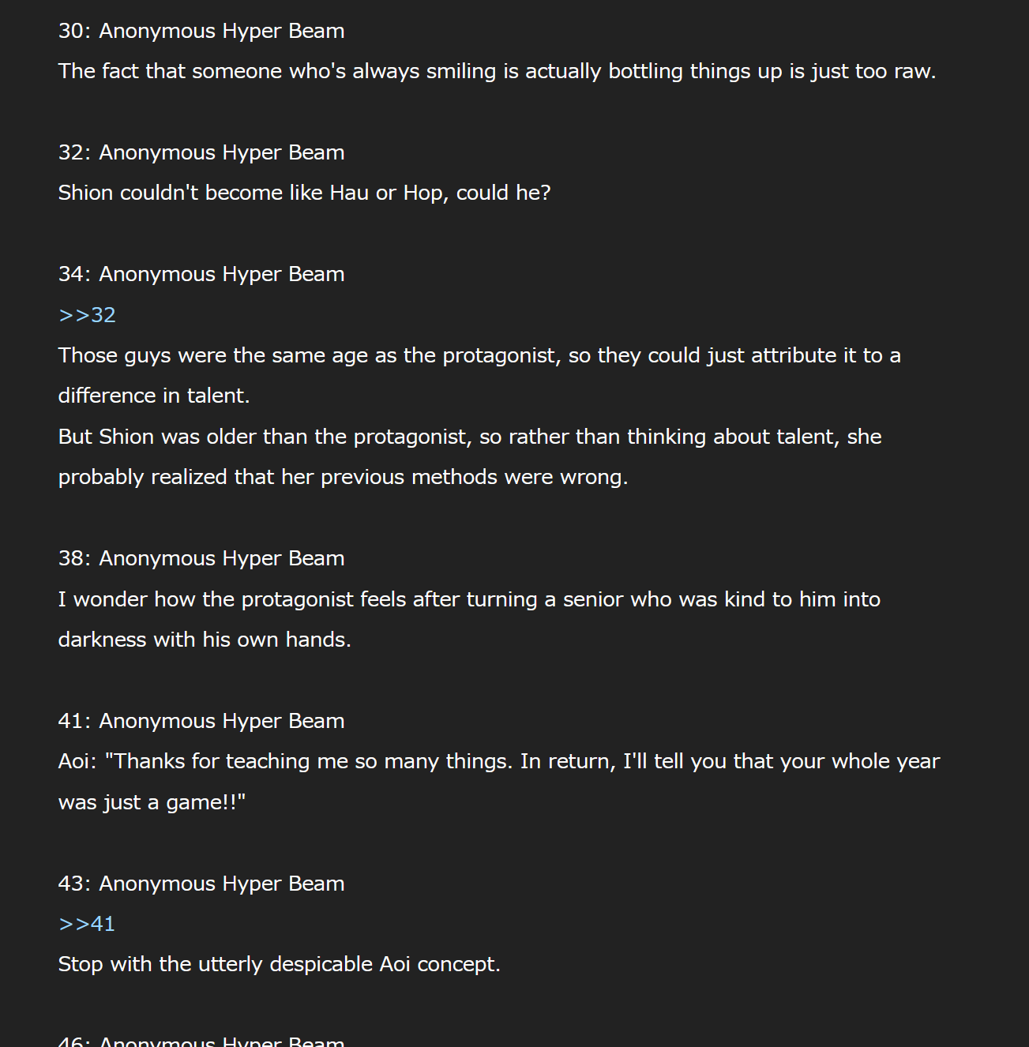Click the post 43 header line
Screen dimensions: 1029x1047
tap(201, 884)
